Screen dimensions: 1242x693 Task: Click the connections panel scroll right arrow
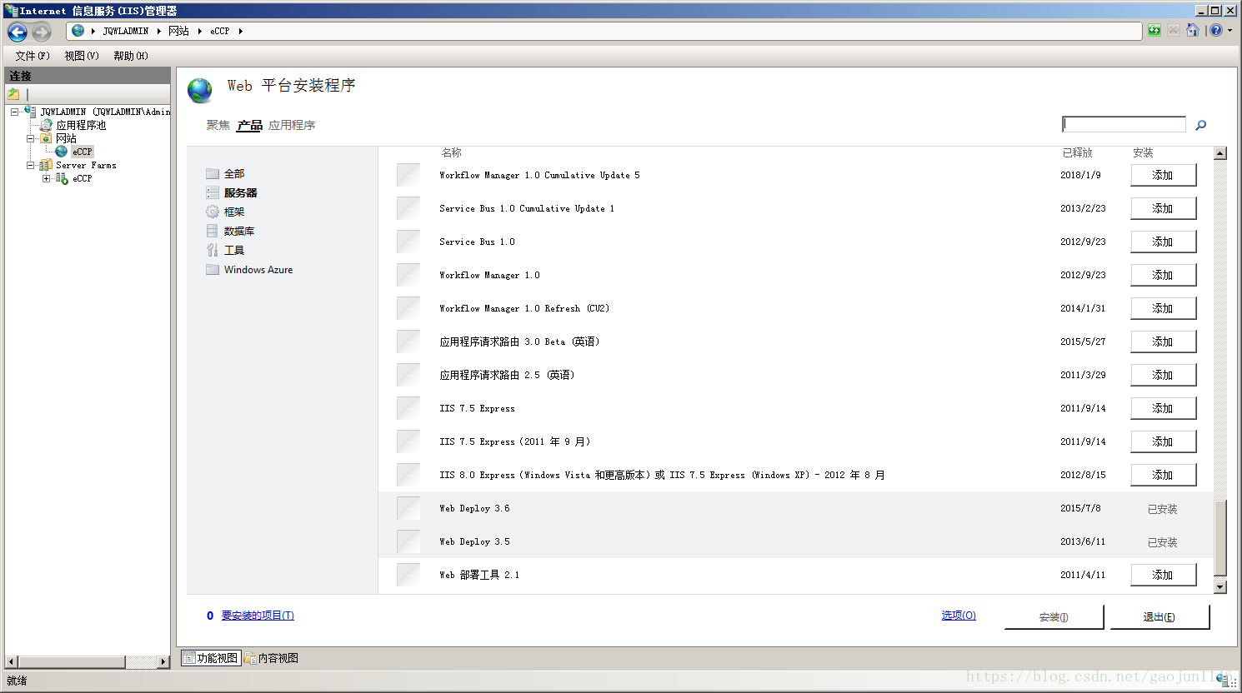tap(163, 661)
